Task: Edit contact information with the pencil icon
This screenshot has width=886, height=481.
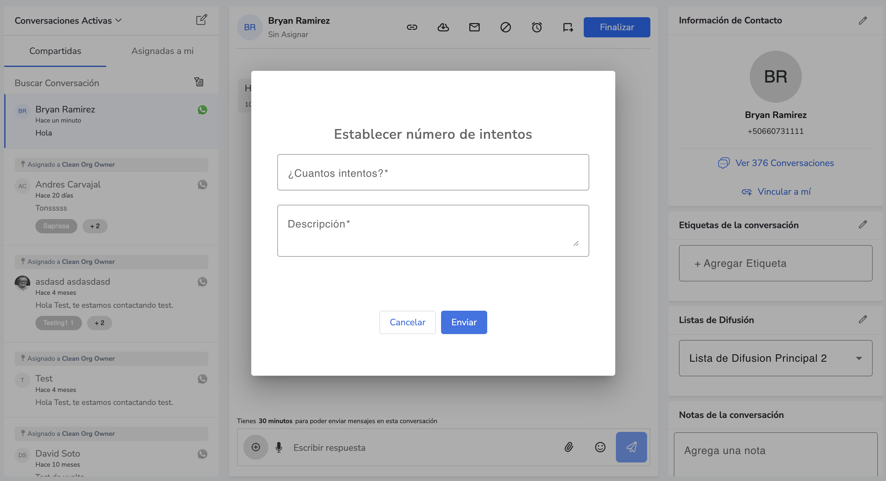Action: tap(863, 20)
